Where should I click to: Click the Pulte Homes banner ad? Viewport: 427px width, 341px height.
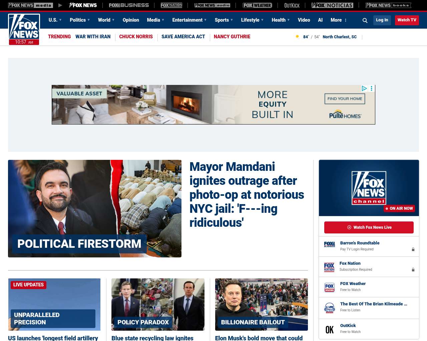[x=213, y=105]
